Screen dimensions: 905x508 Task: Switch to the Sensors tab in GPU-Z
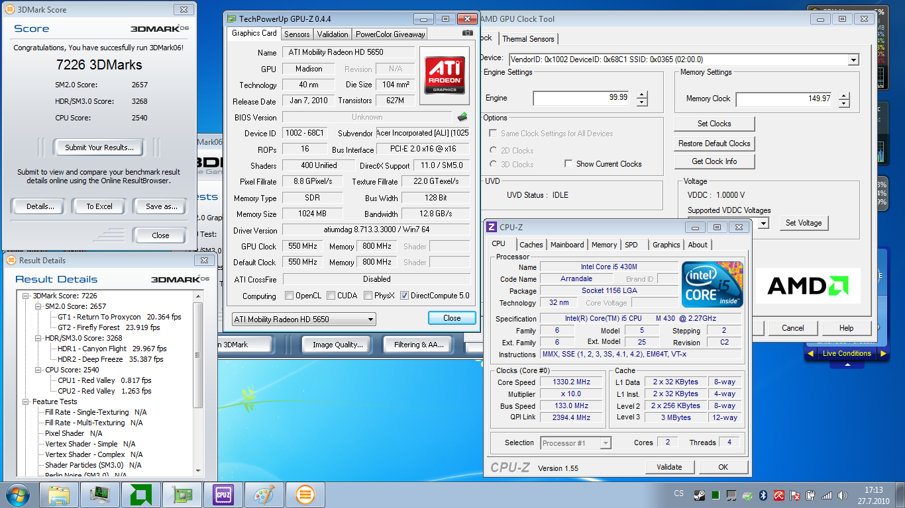pos(297,34)
